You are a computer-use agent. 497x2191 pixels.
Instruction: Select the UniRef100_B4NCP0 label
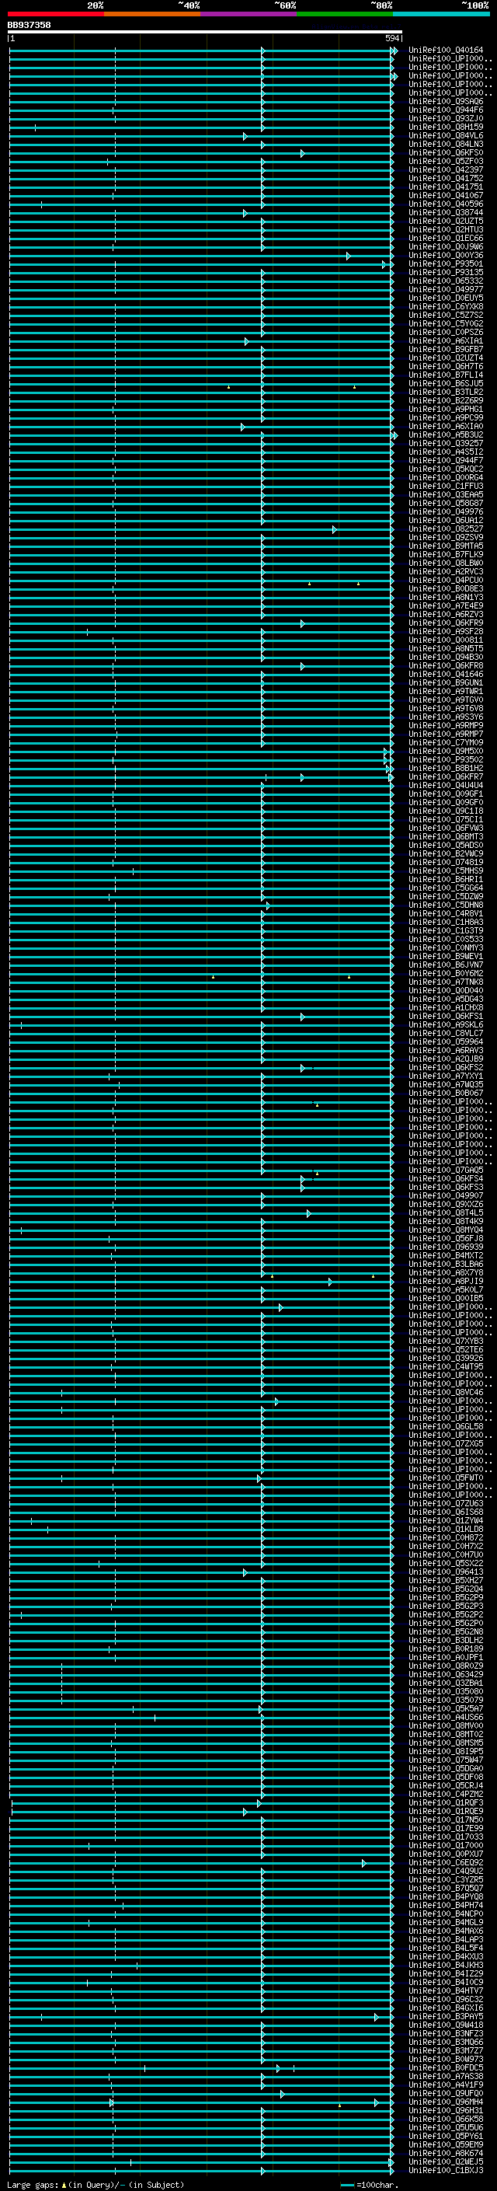pos(446,1914)
